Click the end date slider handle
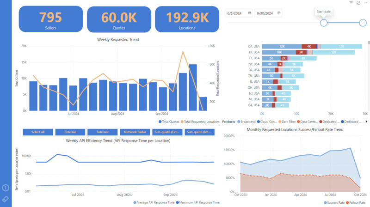This screenshot has width=370, height=207. point(362,23)
